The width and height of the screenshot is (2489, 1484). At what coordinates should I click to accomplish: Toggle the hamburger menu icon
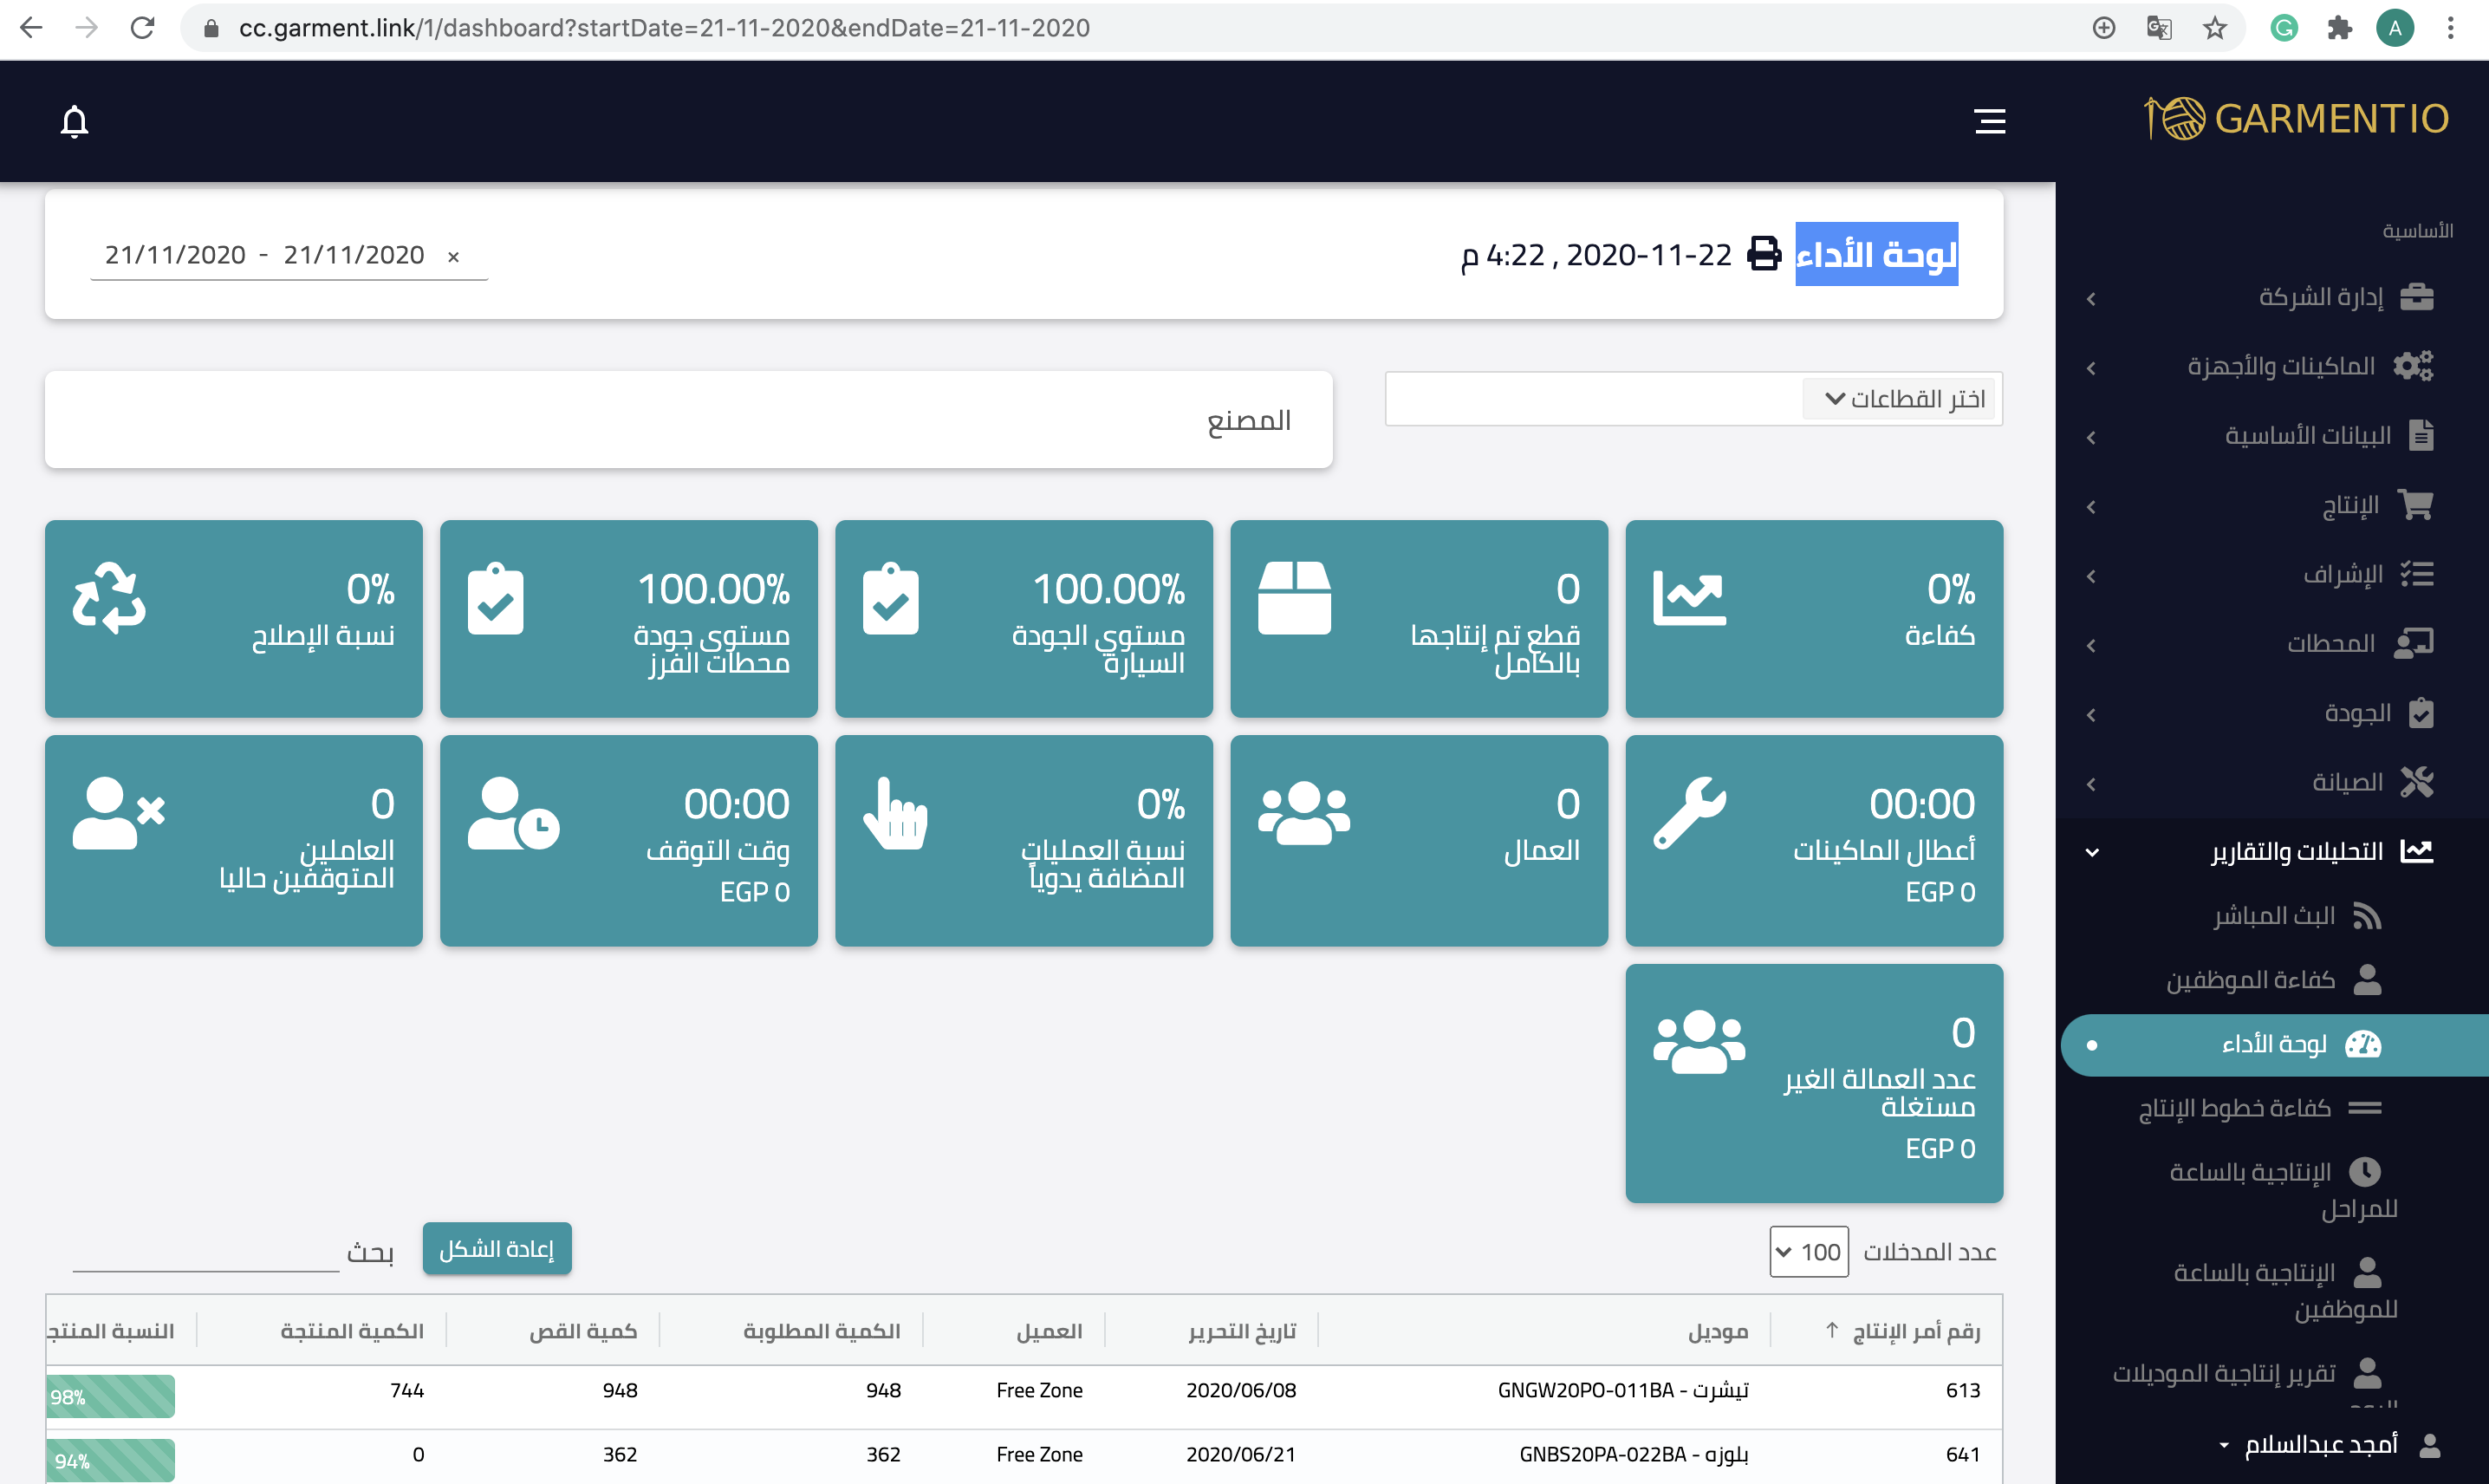1989,121
